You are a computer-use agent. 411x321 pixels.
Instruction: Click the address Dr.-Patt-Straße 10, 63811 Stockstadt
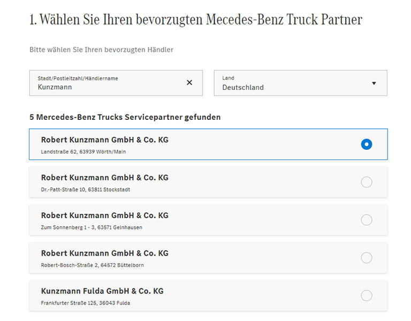click(x=86, y=189)
